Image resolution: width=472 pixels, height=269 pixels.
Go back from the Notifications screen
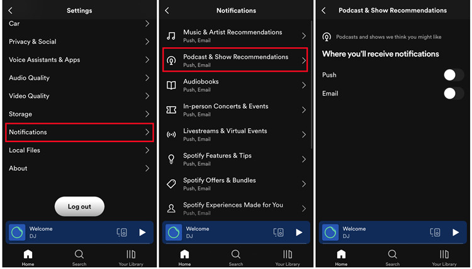[x=167, y=11]
